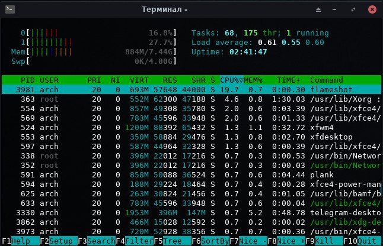Viewport: 383px width, 246px height.
Task: Sort by the TIME+ column header
Action: [x=289, y=80]
